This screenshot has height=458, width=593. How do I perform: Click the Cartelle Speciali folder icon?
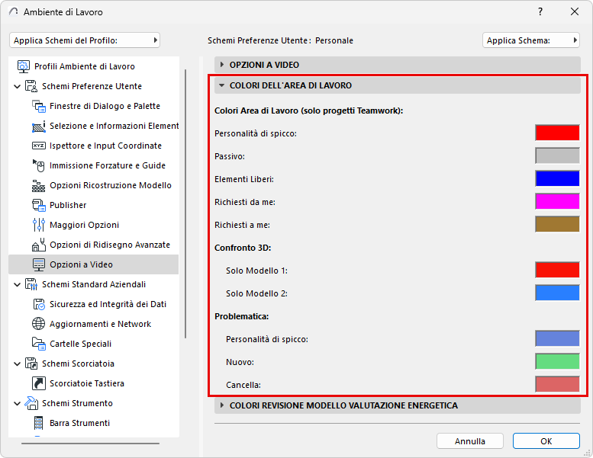(39, 344)
